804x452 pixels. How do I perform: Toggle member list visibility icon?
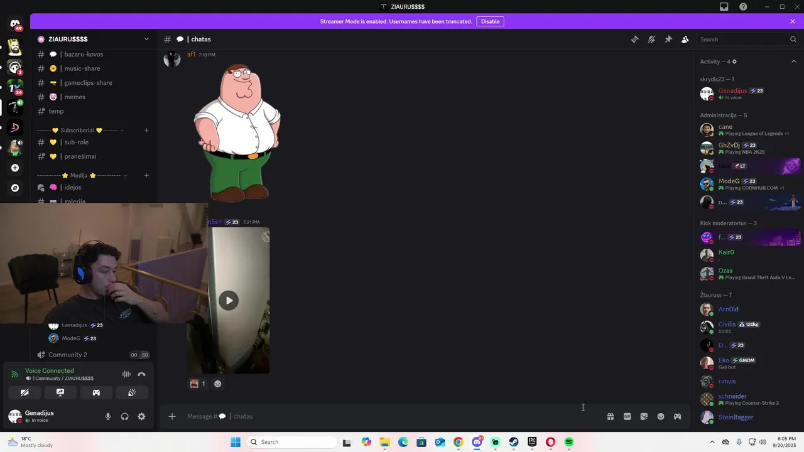click(685, 39)
